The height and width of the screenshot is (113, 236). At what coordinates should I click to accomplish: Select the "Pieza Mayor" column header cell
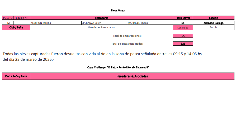[183, 18]
